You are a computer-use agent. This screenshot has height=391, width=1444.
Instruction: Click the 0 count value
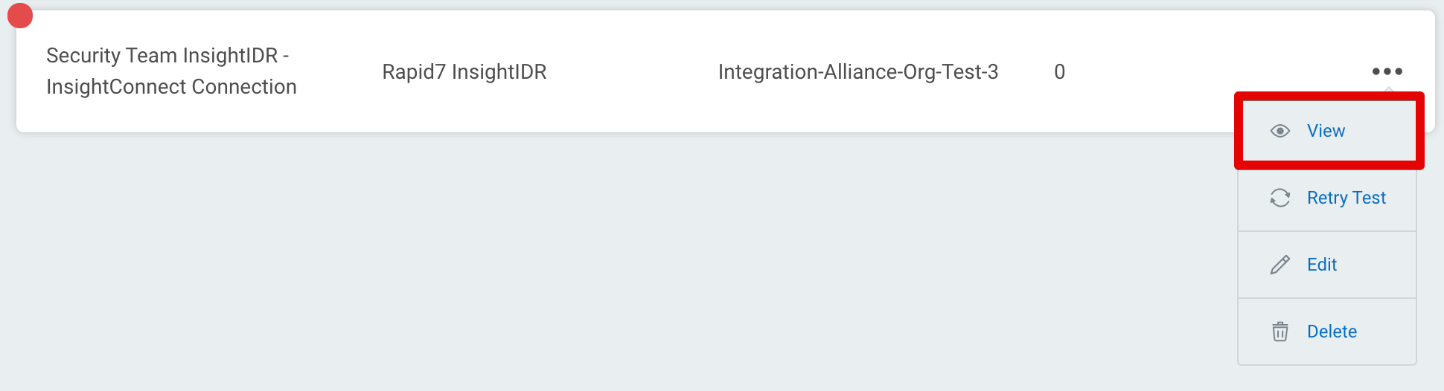click(x=1059, y=72)
